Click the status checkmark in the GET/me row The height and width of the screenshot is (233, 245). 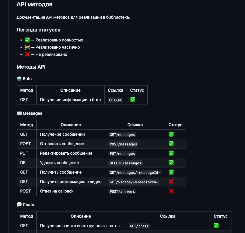pos(133,100)
